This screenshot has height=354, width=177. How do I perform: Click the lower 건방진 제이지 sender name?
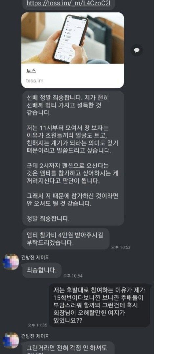pyautogui.click(x=35, y=336)
